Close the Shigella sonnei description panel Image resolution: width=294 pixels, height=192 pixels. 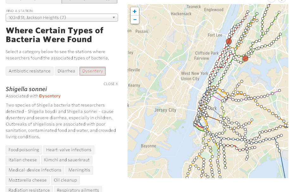click(111, 84)
